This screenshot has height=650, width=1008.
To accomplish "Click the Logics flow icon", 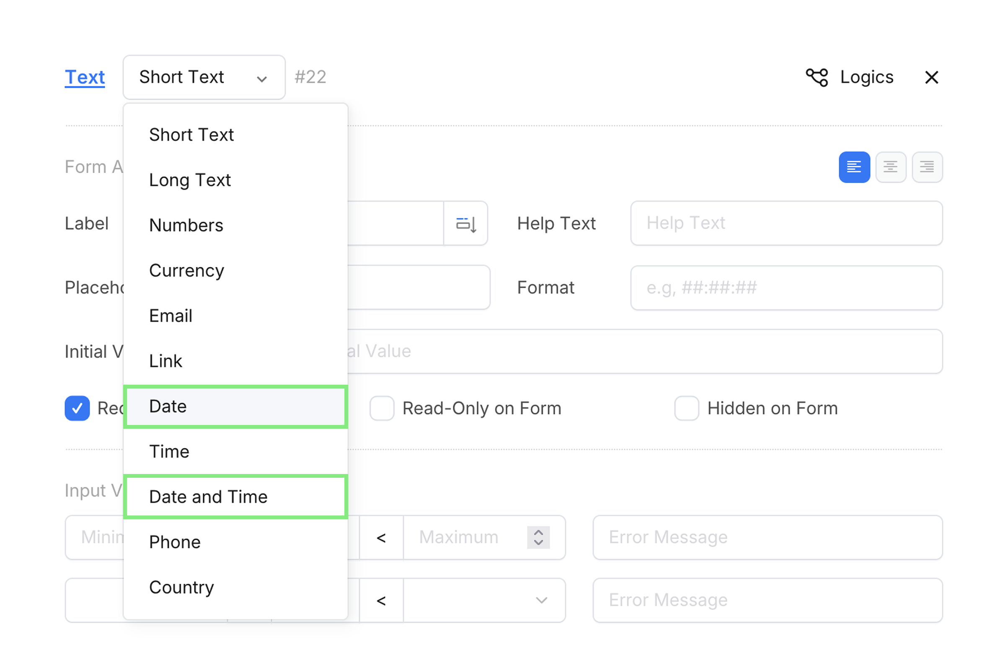I will [817, 78].
